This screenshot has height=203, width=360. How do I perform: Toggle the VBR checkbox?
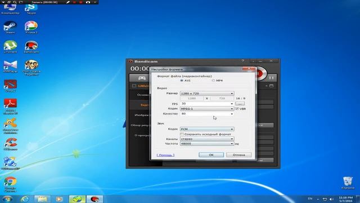[237, 109]
